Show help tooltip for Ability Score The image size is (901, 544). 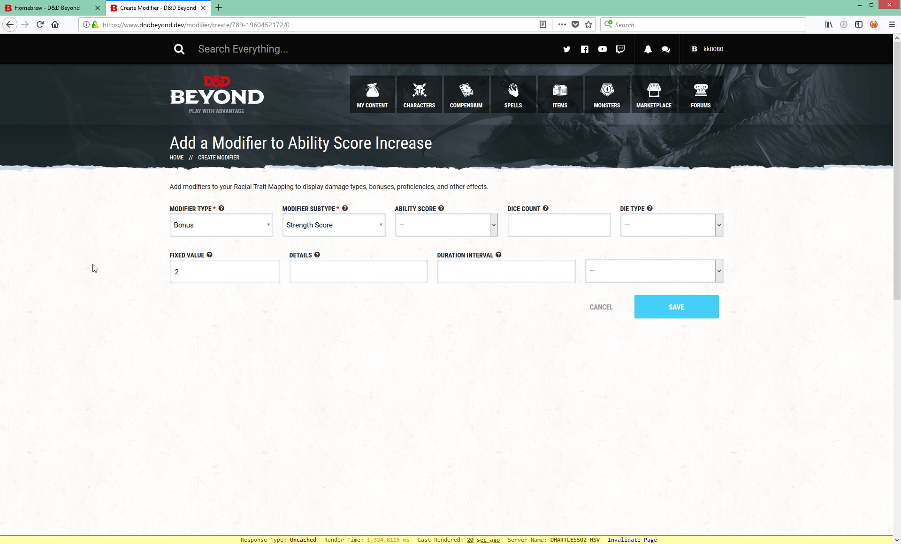click(441, 208)
